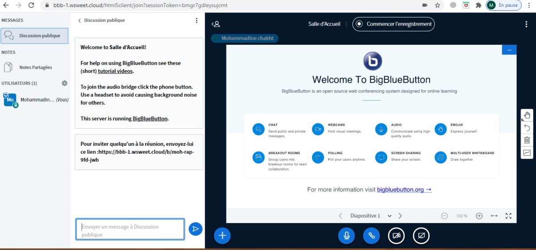Hide the Discussion publique chat panel
The height and width of the screenshot is (250, 536).
(x=101, y=21)
